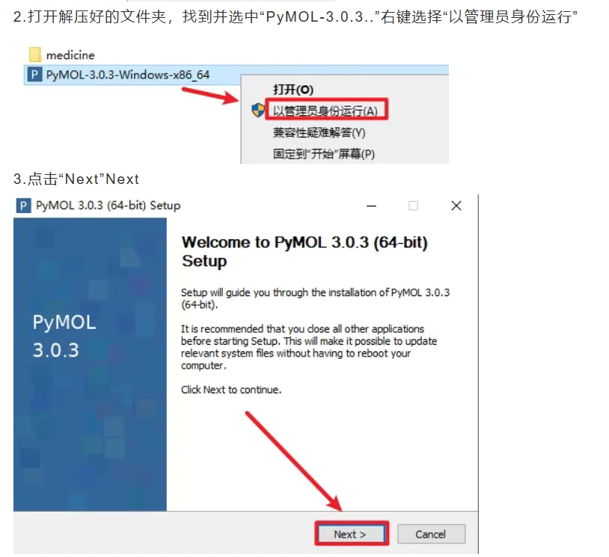Screen dimensions: 609x557
Task: Click the PyMOL installer file icon
Action: click(35, 75)
